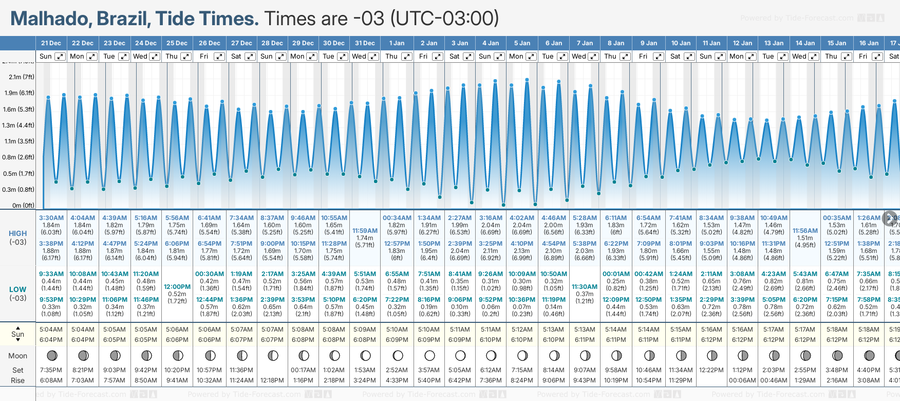Expand the Sun 21 Dec day view

click(x=60, y=57)
